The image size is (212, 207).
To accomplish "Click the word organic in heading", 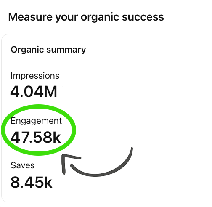I will (100, 18).
